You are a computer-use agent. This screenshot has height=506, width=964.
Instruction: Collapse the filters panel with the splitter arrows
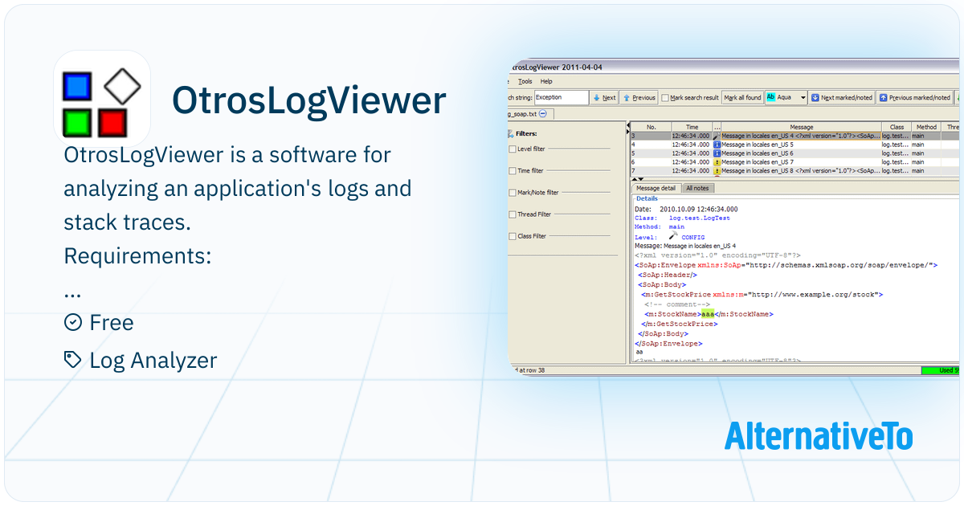tap(627, 130)
